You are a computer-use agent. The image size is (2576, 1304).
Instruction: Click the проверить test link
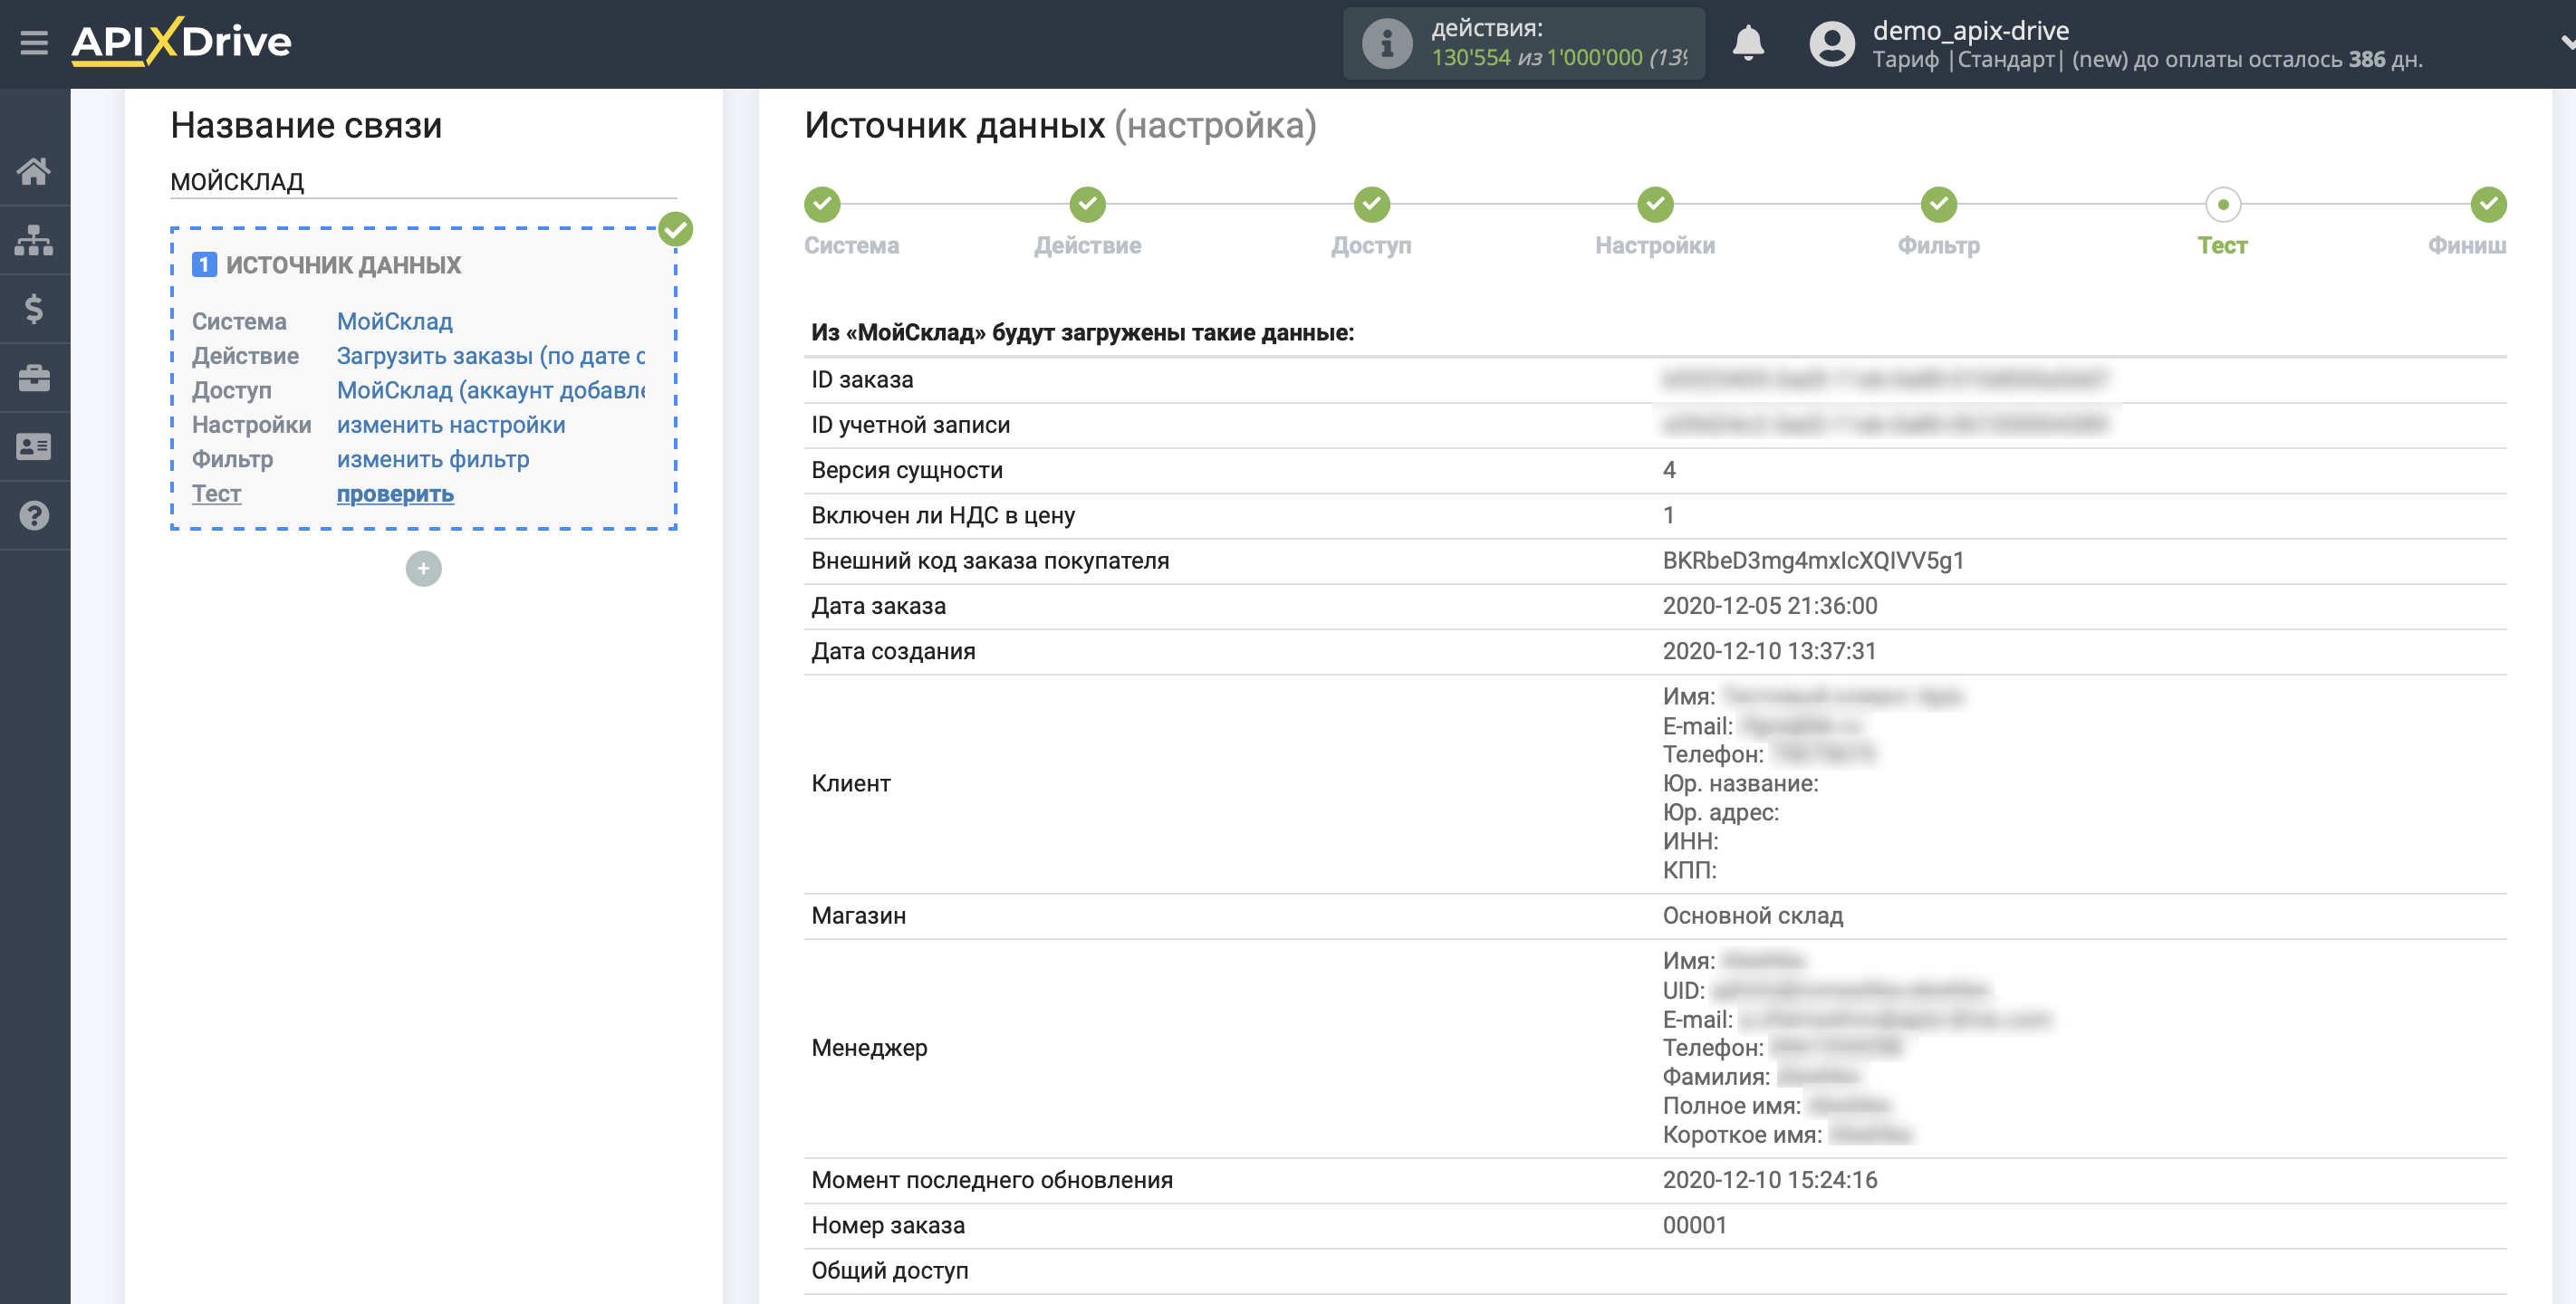[395, 494]
